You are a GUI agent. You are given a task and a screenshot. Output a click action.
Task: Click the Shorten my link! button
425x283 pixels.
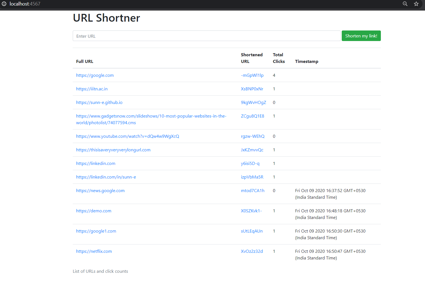pyautogui.click(x=361, y=36)
